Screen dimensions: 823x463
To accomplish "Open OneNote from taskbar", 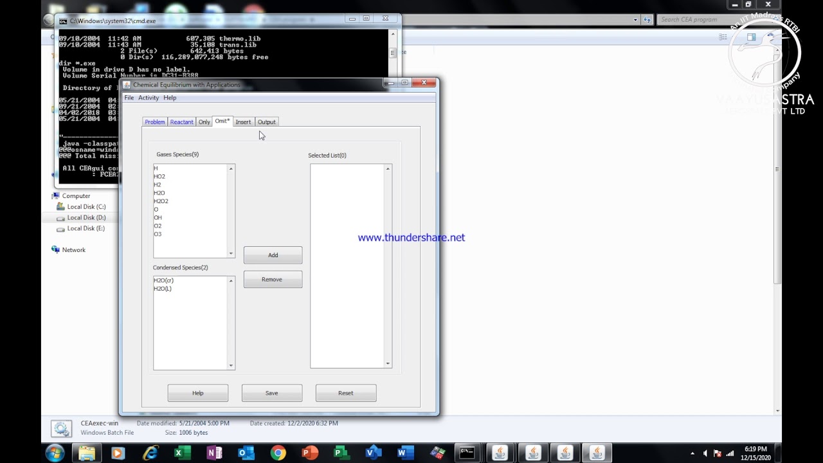I will [214, 453].
